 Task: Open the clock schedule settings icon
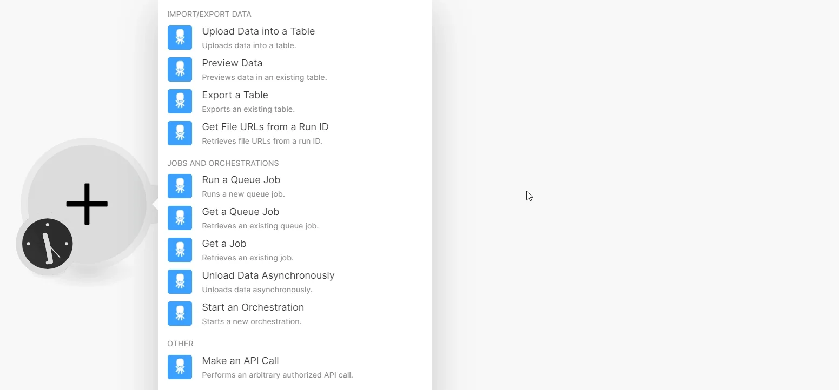tap(48, 244)
